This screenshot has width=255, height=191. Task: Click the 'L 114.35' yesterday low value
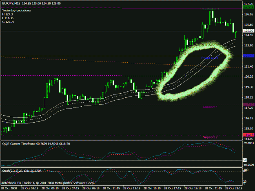point(8,18)
